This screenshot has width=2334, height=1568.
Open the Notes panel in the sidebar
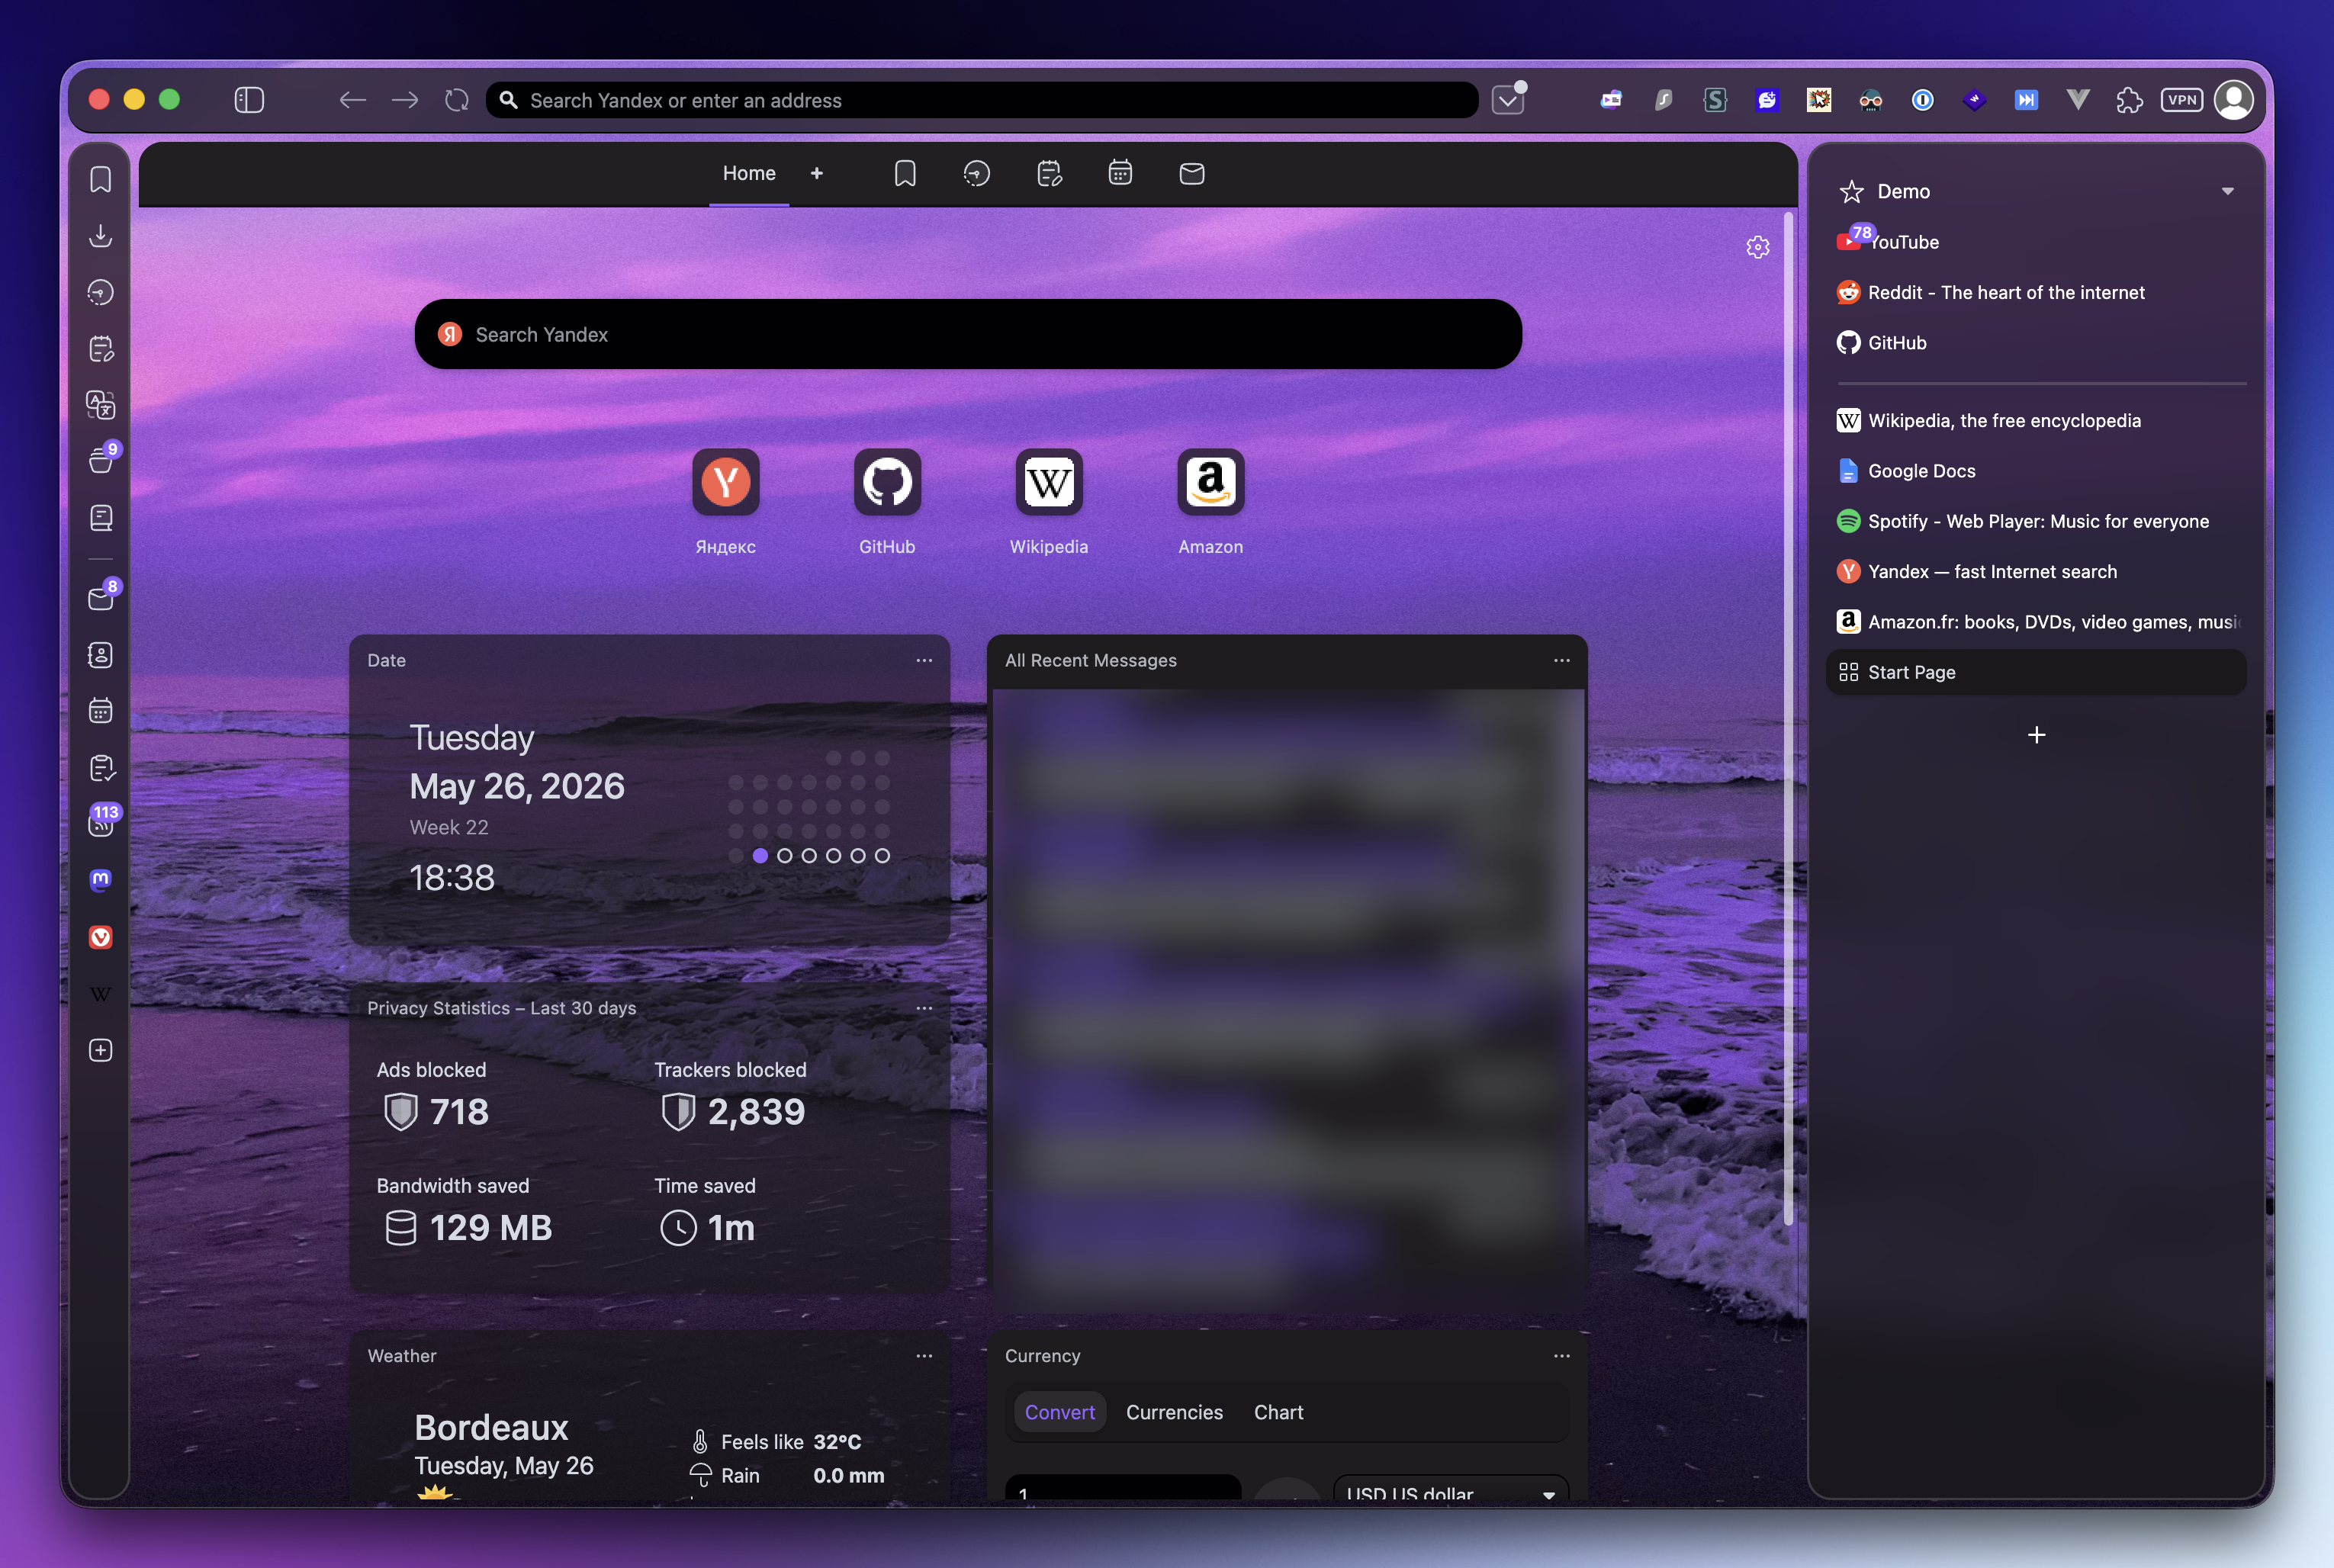[x=100, y=349]
